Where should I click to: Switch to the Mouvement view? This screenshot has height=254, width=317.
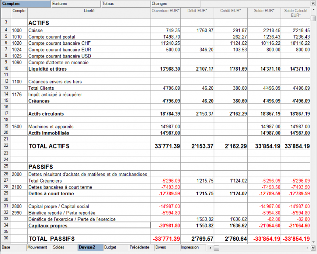pyautogui.click(x=39, y=248)
